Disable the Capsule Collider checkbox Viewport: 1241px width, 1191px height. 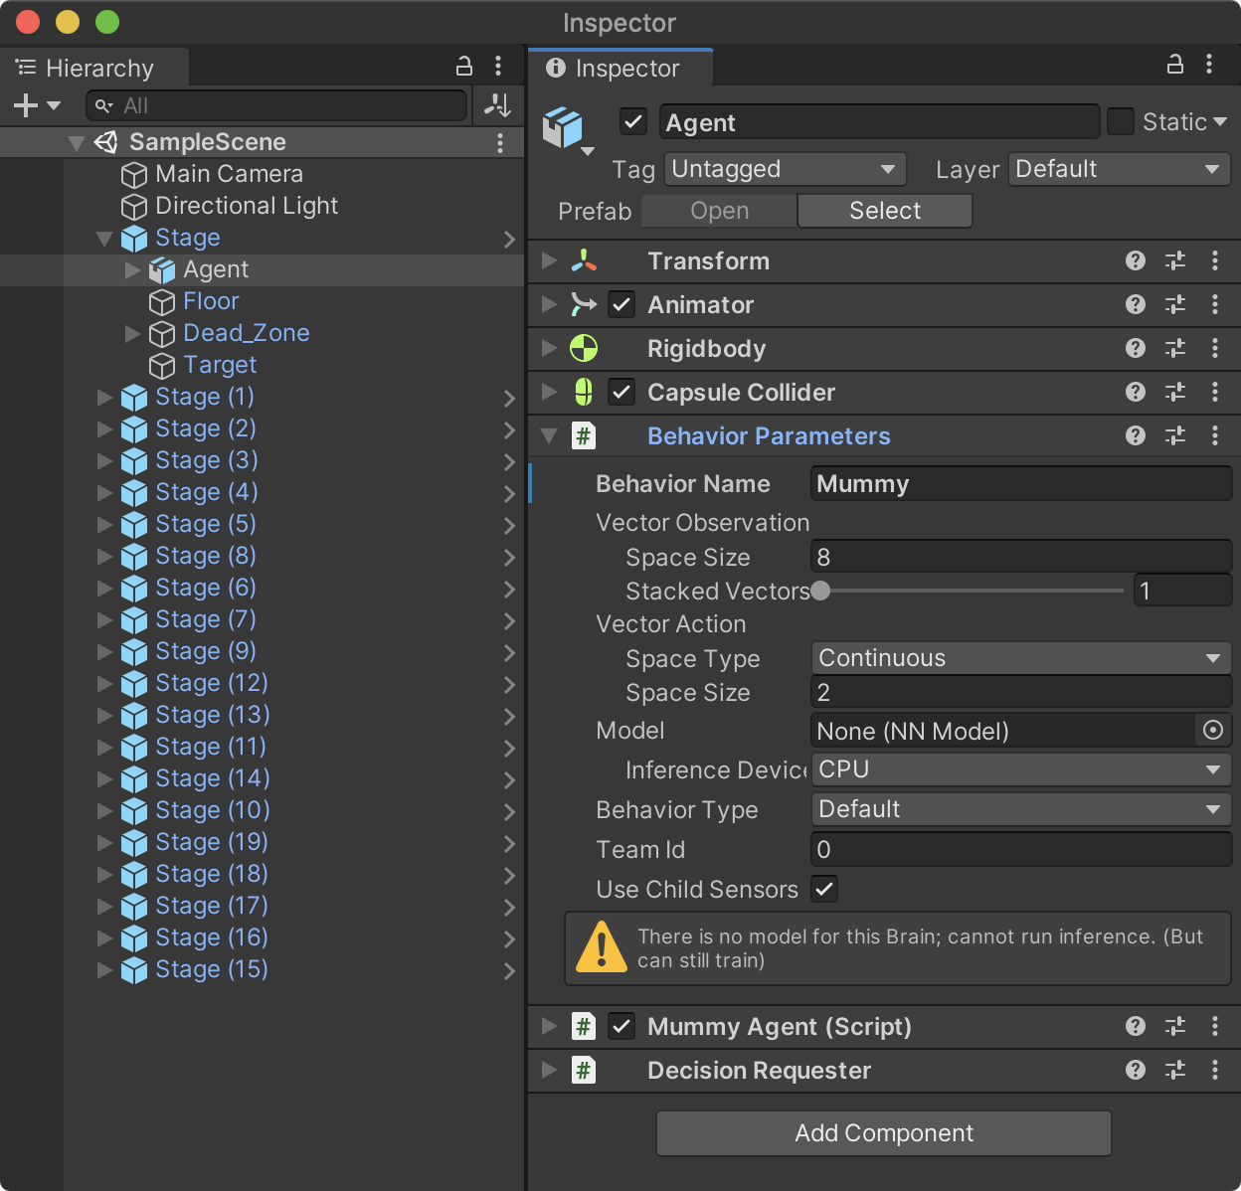pyautogui.click(x=621, y=392)
